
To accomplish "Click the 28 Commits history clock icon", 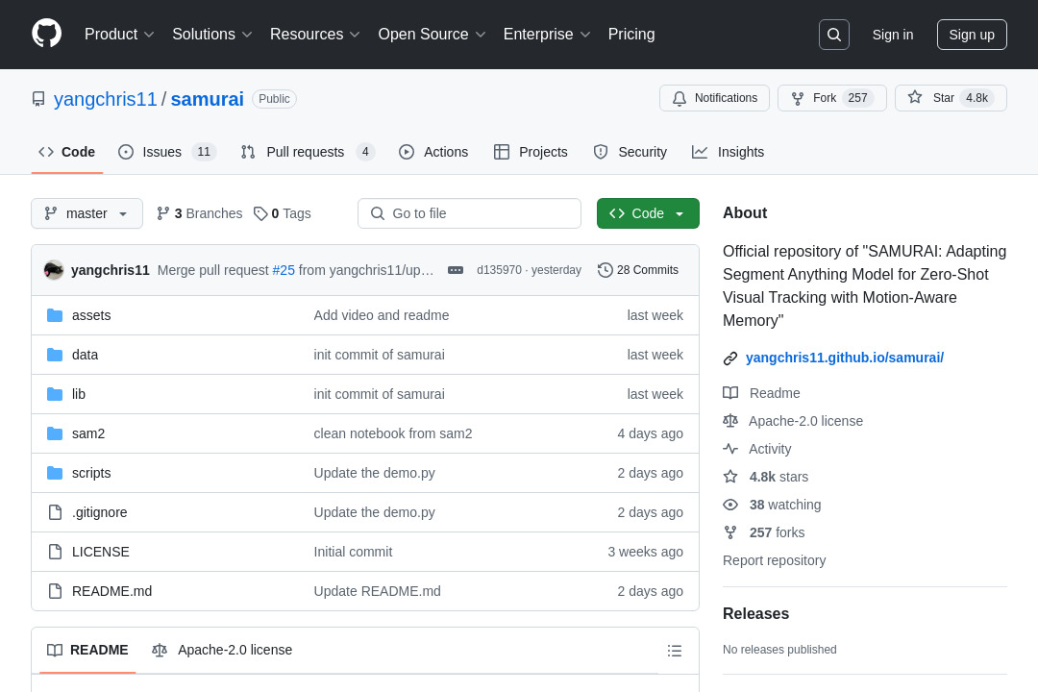I will coord(605,270).
